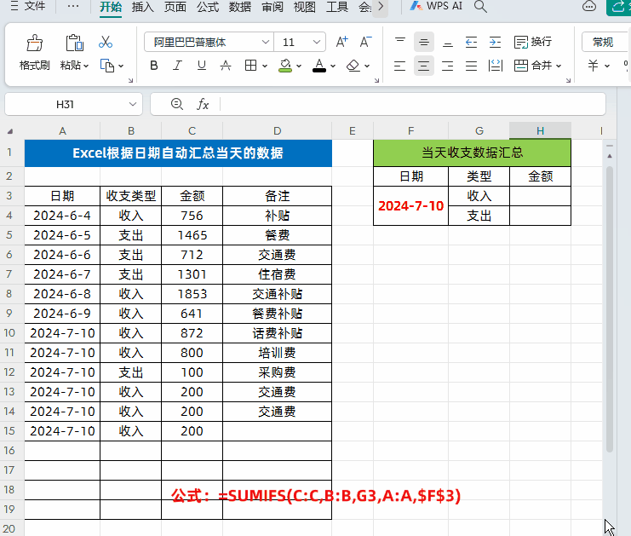
Task: Switch to 审阅 tab
Action: [x=272, y=7]
